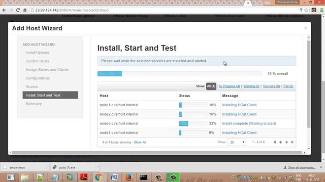Image resolution: width=325 pixels, height=182 pixels.
Task: Select Install Options wizard step
Action: 37,53
